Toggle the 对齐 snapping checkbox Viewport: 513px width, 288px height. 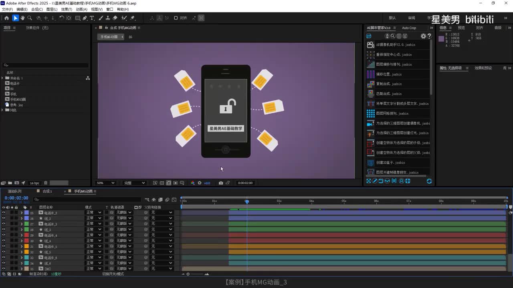pos(176,18)
